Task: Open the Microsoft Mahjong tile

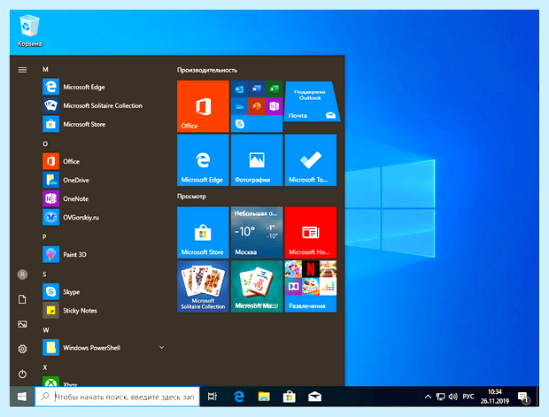Action: (x=257, y=286)
